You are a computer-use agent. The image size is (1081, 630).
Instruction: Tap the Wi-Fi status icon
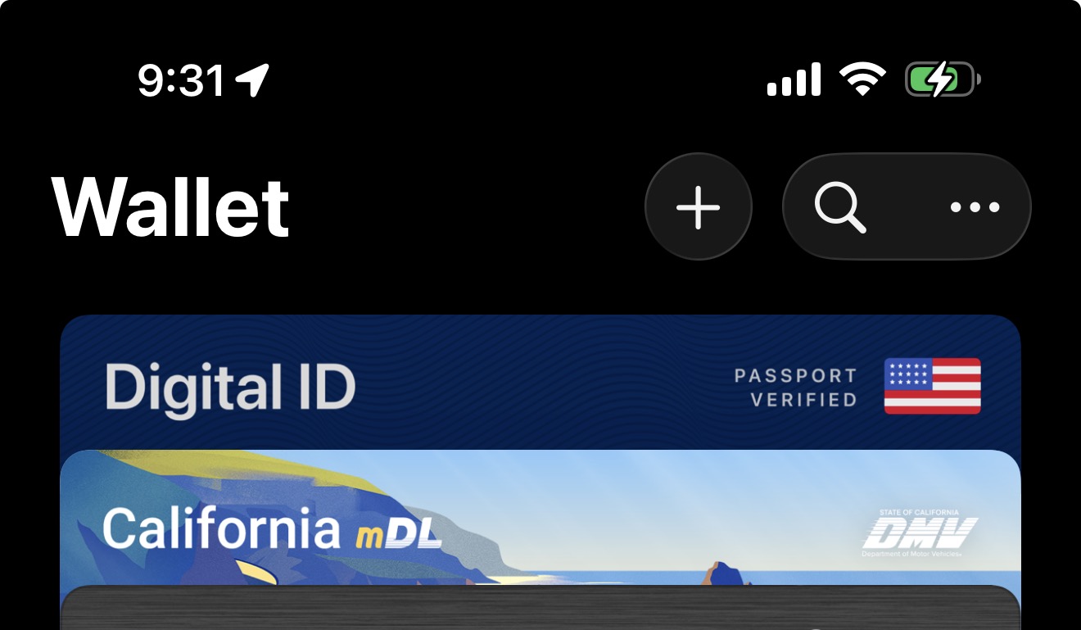click(x=862, y=80)
